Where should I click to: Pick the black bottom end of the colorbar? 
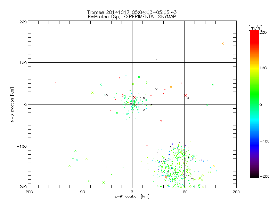[254, 176]
